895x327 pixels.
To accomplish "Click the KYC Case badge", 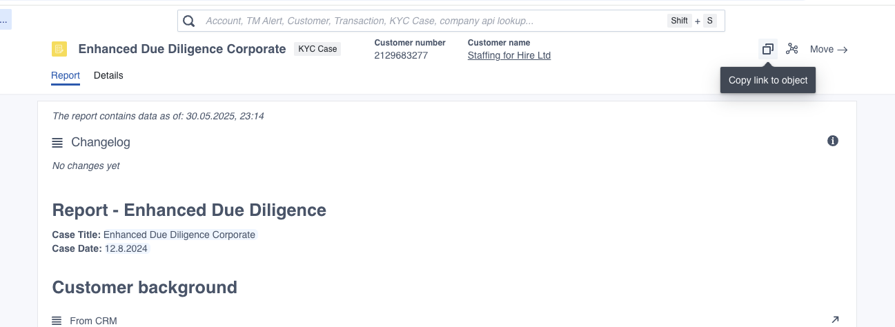I will click(x=317, y=49).
